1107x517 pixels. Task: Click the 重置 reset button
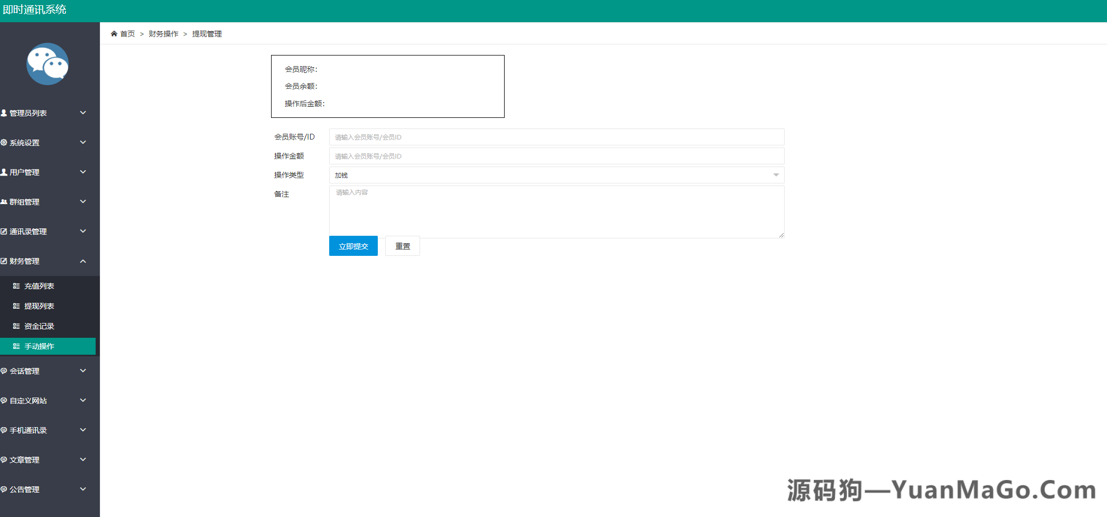tap(402, 246)
